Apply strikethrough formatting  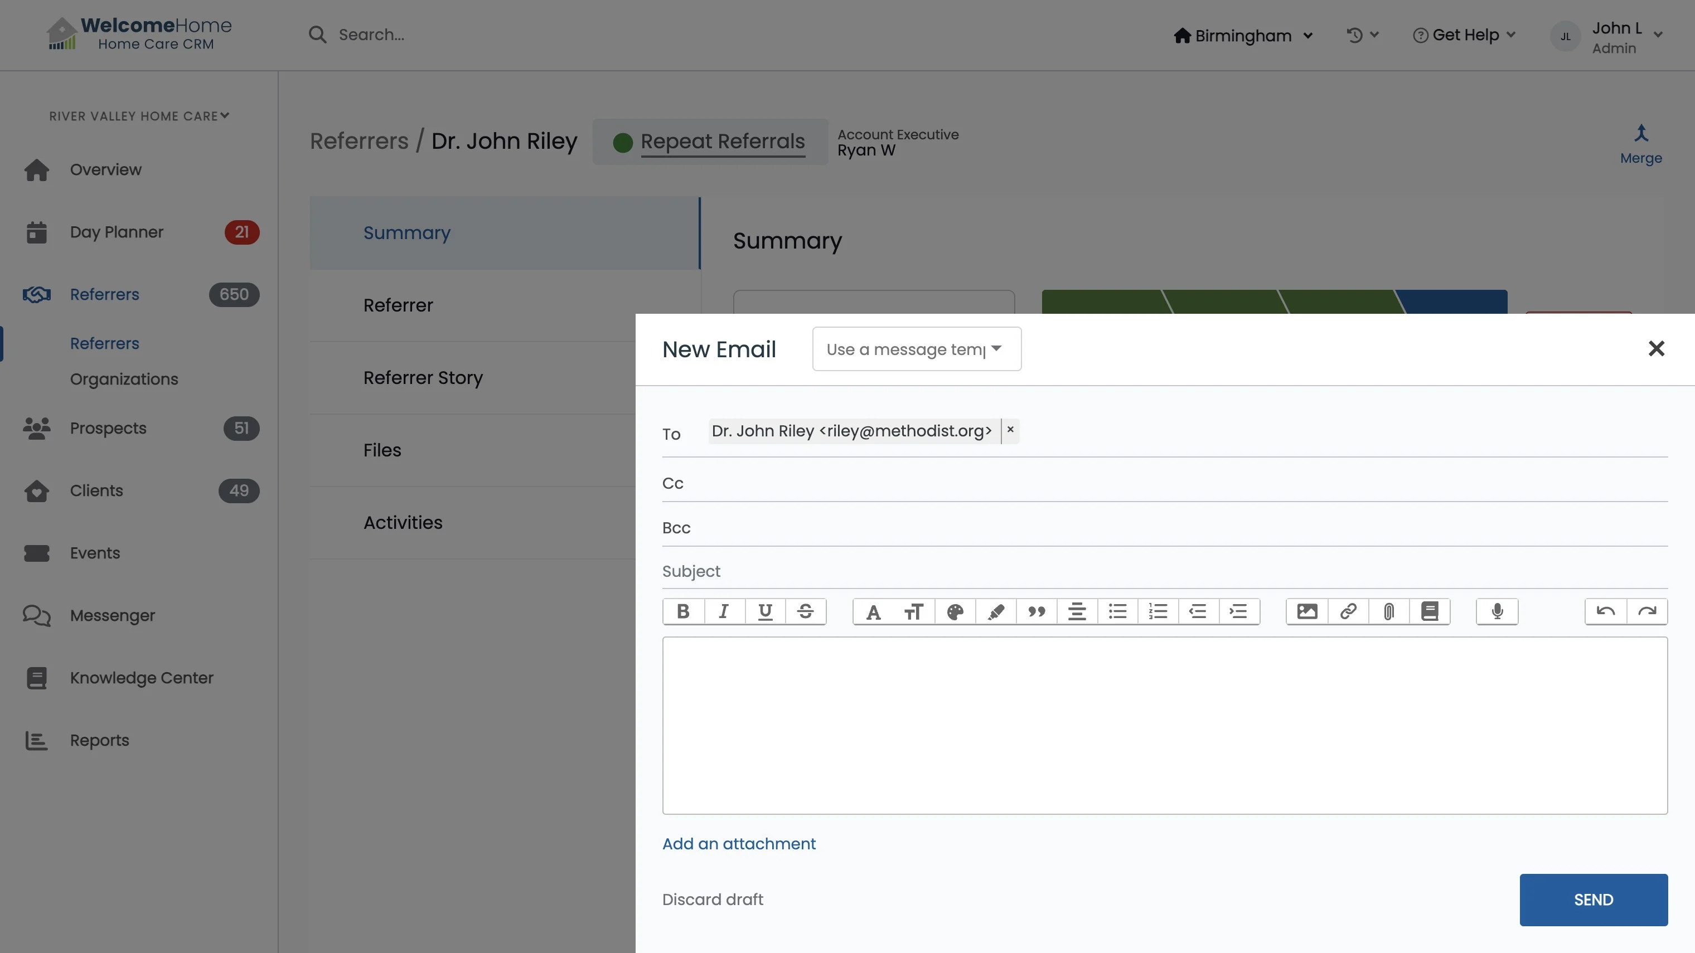click(x=805, y=612)
